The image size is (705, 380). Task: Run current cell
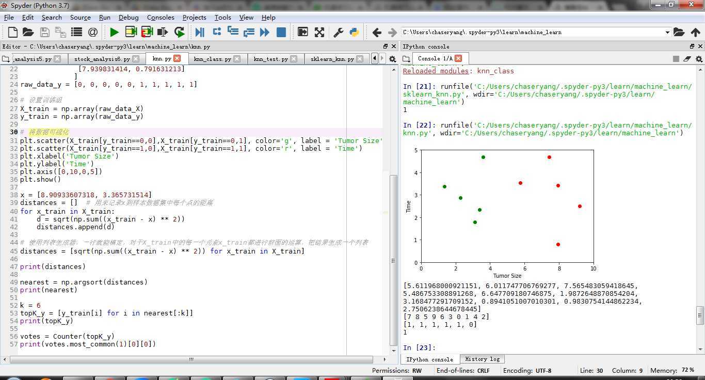[x=131, y=32]
